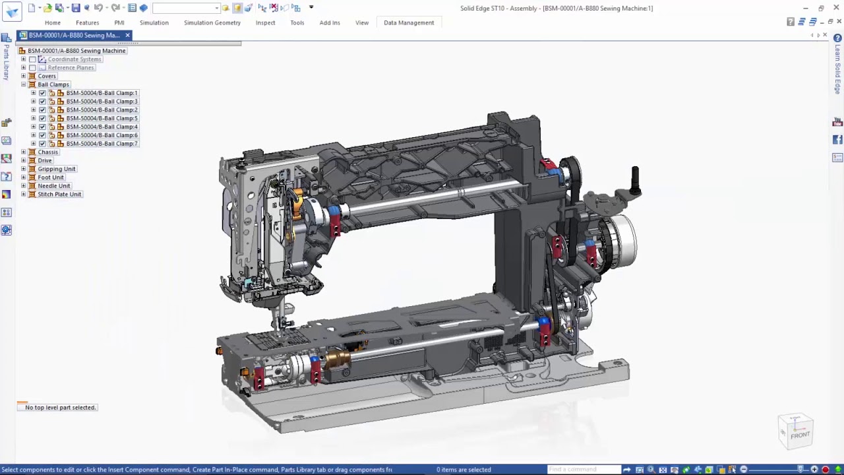Viewport: 844px width, 475px height.
Task: Expand the Covers tree group
Action: 23,76
